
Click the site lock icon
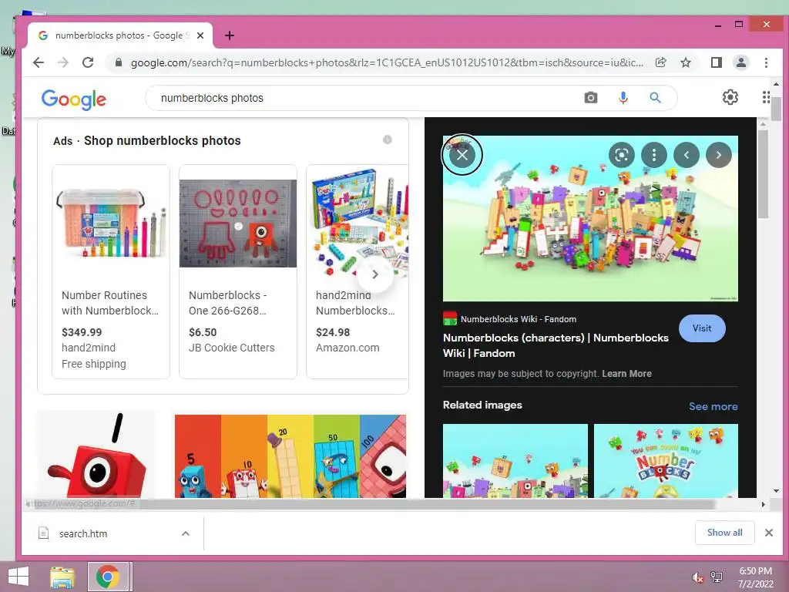click(119, 62)
